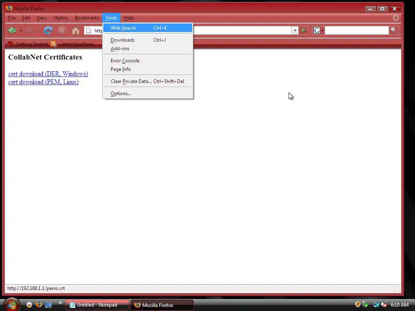Open Error Console from Tools menu

click(148, 61)
